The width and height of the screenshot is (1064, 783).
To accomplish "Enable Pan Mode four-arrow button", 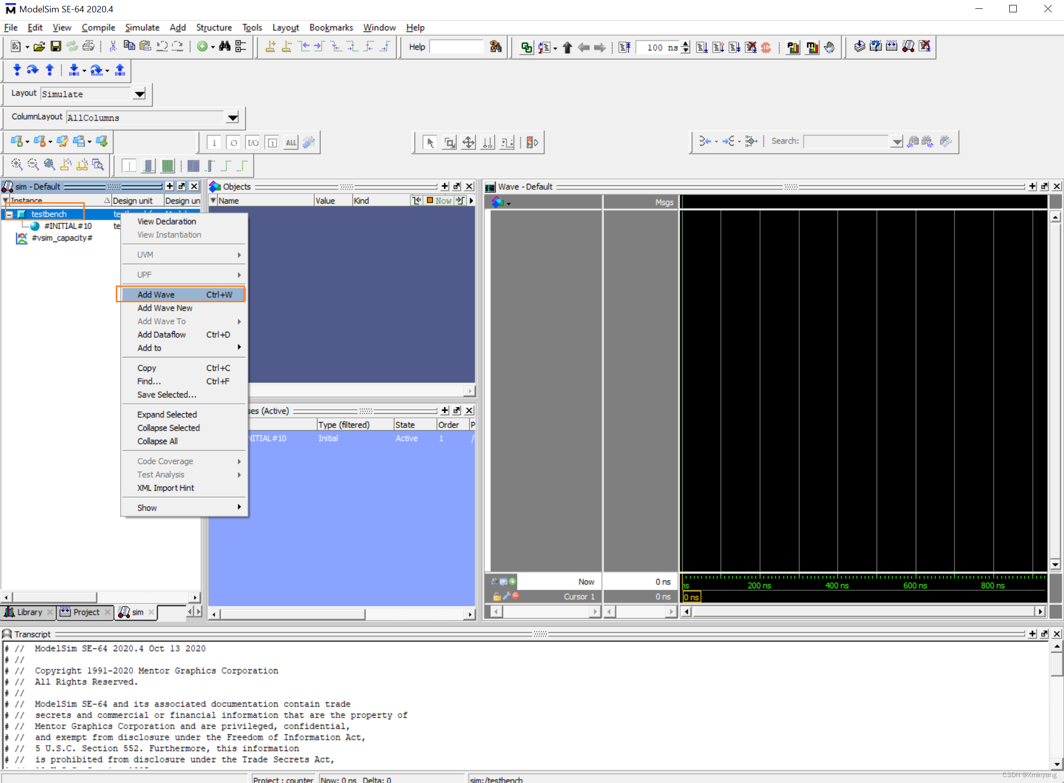I will click(x=468, y=142).
